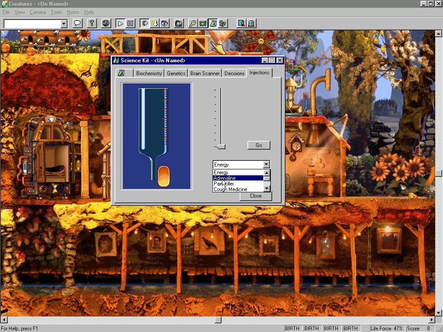Click the orange injection pump button
The image size is (443, 332).
(164, 176)
